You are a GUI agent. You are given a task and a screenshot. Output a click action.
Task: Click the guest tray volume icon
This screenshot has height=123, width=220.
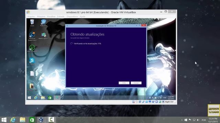tap(161, 98)
